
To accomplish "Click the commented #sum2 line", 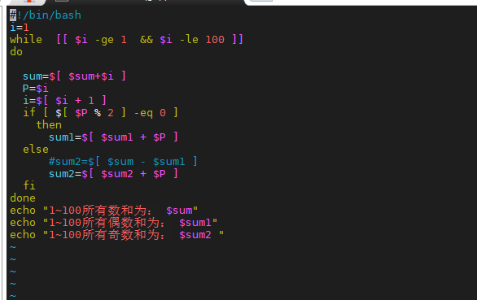I will (x=123, y=162).
